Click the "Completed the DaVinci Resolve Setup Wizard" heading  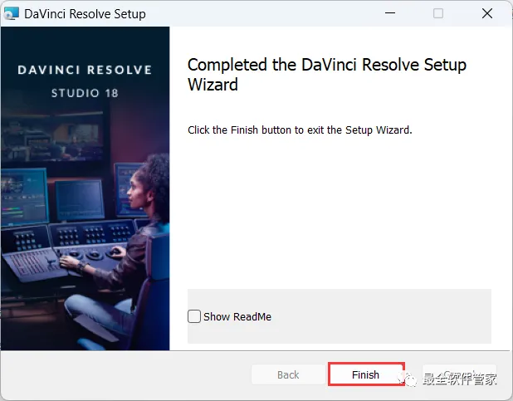tap(326, 75)
